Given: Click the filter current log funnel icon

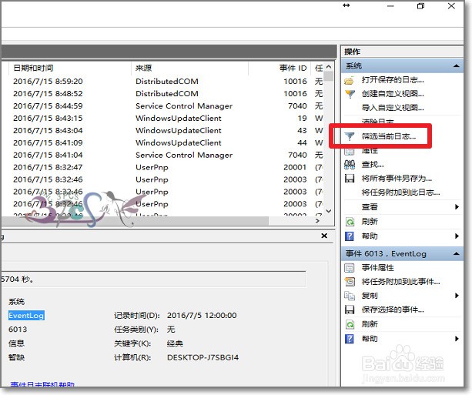Looking at the screenshot, I should coord(349,137).
